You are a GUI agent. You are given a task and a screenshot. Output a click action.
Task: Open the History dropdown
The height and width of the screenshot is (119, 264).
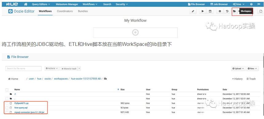(237, 79)
